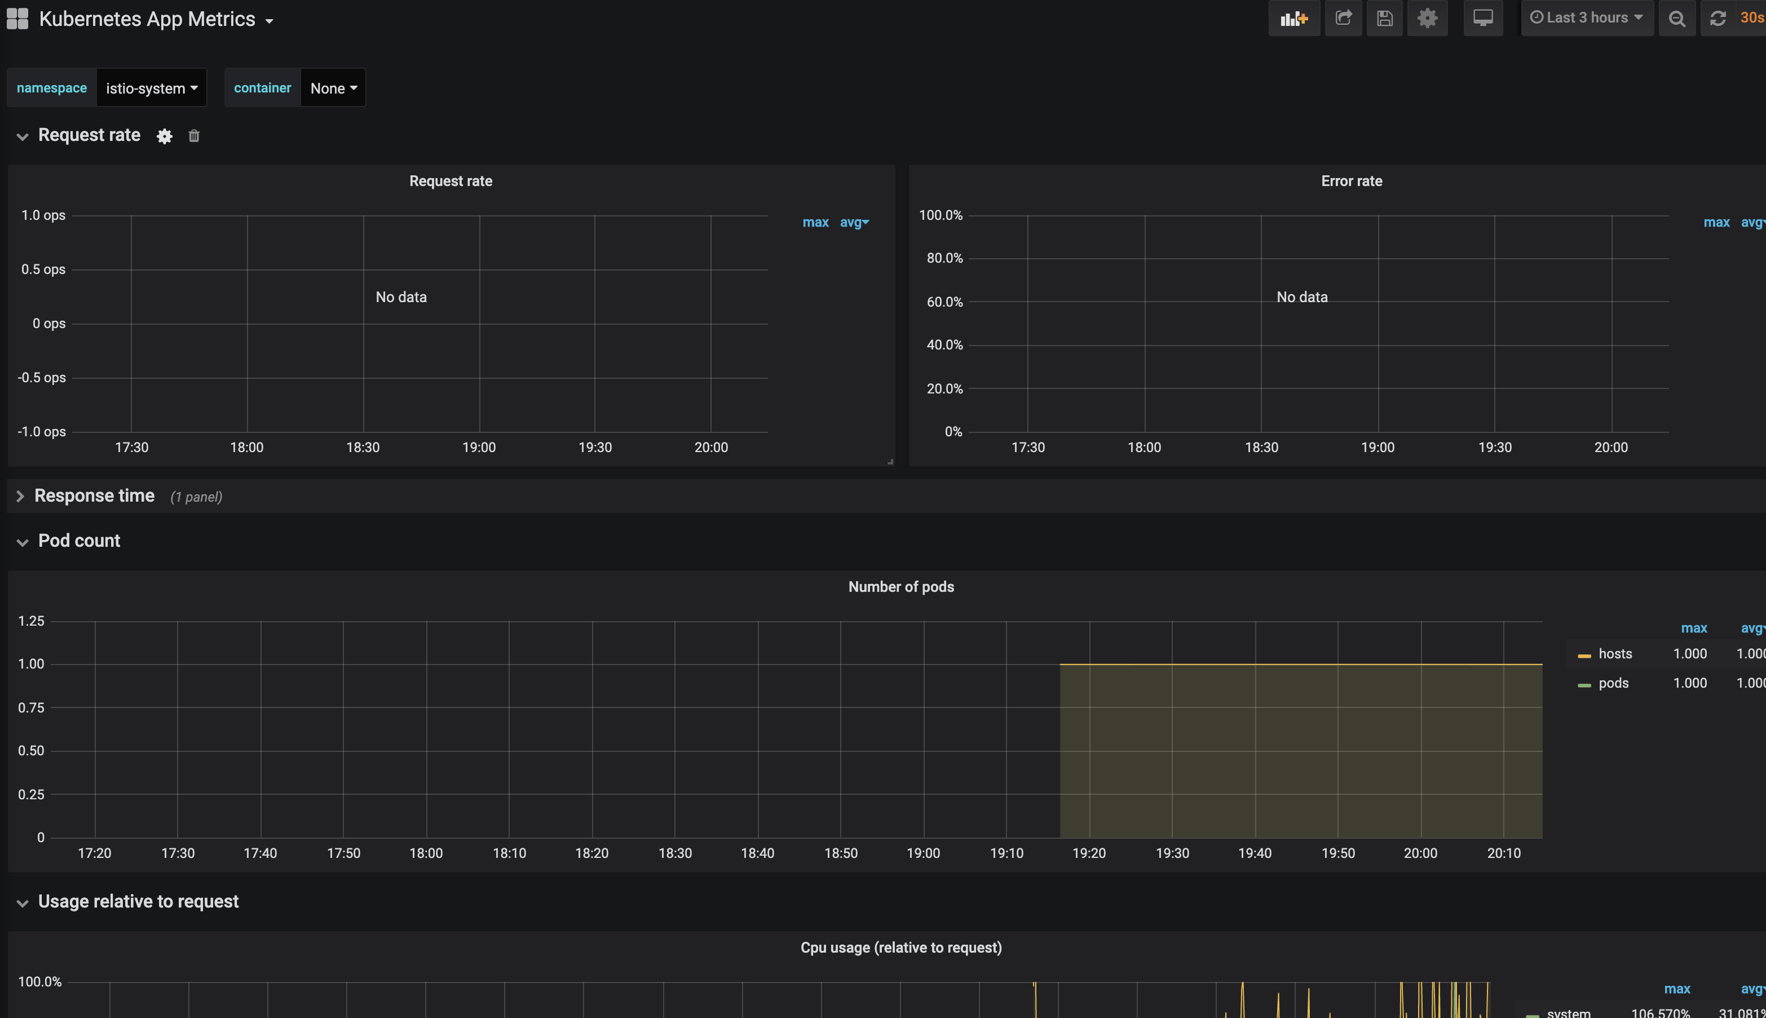Click the Refresh dashboard icon
The image size is (1766, 1018).
click(x=1719, y=18)
